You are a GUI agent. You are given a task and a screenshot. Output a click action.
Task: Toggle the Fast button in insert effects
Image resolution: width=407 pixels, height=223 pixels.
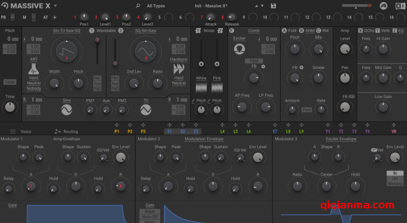[x=306, y=110]
